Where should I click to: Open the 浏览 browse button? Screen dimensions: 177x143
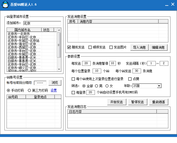(x=55, y=83)
